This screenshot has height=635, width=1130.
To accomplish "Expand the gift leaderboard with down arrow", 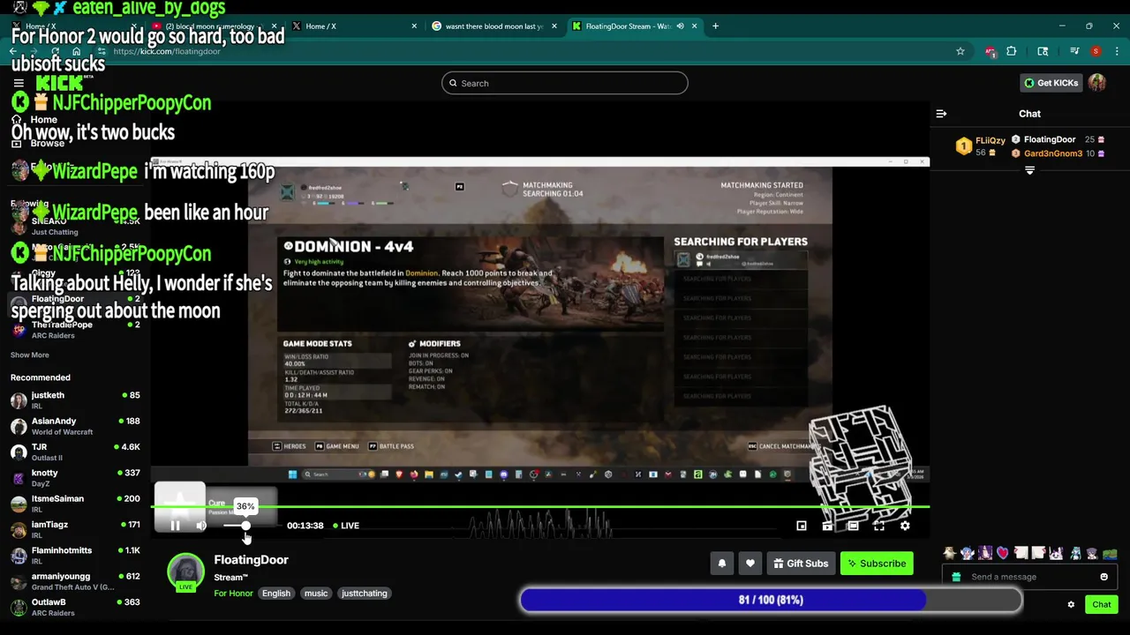I will click(1029, 170).
